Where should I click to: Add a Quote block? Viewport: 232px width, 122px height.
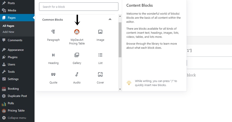53,78
